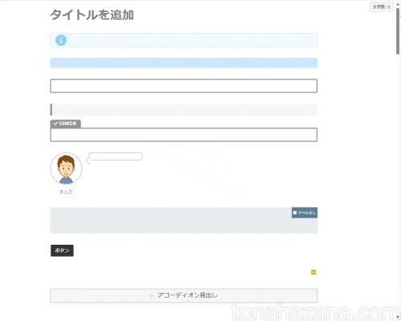Viewport: 401px width, 321px height.
Task: Click the 未入力 name under the avatar
Action: 66,192
